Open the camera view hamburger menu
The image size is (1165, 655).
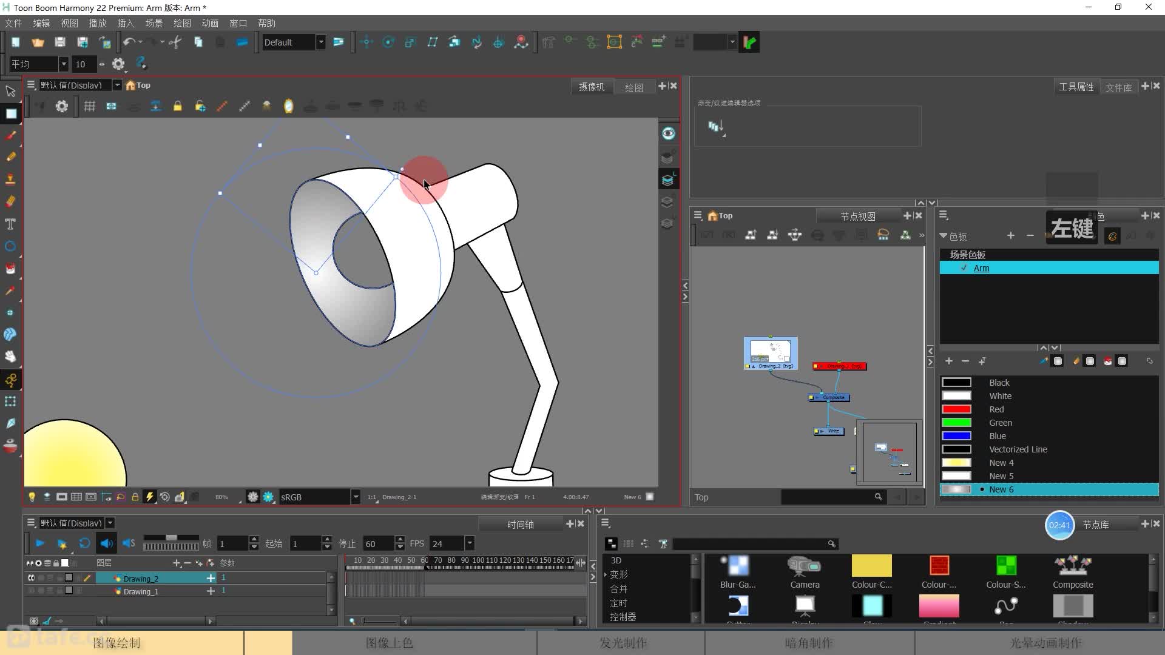(31, 85)
